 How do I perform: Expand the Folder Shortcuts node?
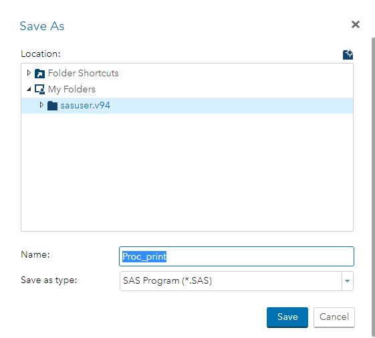coord(29,72)
